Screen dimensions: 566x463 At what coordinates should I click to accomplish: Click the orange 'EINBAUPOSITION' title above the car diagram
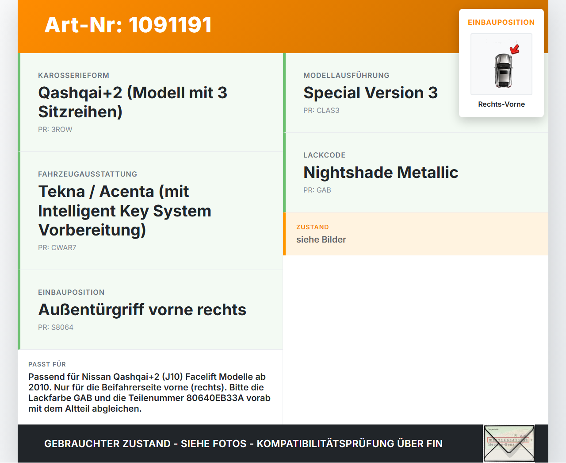pos(501,22)
